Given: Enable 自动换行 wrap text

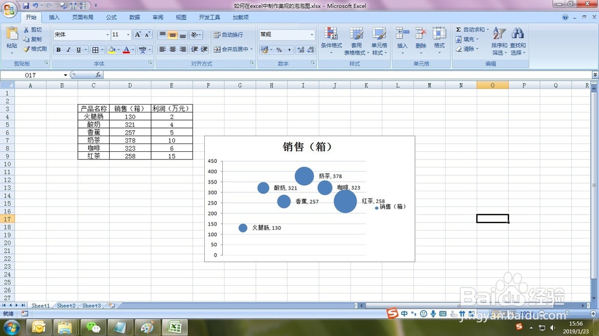Looking at the screenshot, I should coord(228,35).
